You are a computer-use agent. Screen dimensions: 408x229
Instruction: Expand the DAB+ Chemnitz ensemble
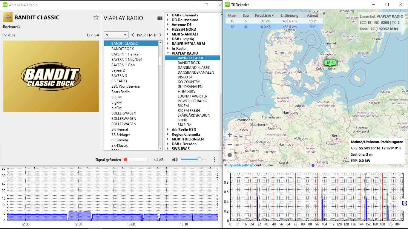pos(168,15)
